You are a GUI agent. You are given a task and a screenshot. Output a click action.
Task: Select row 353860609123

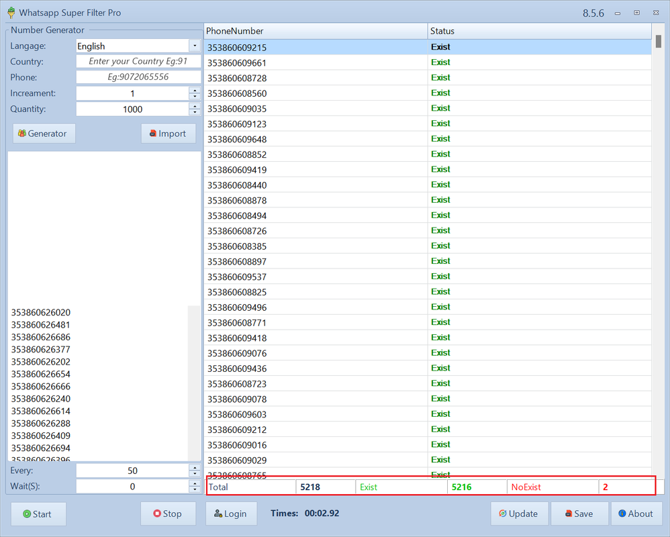428,124
